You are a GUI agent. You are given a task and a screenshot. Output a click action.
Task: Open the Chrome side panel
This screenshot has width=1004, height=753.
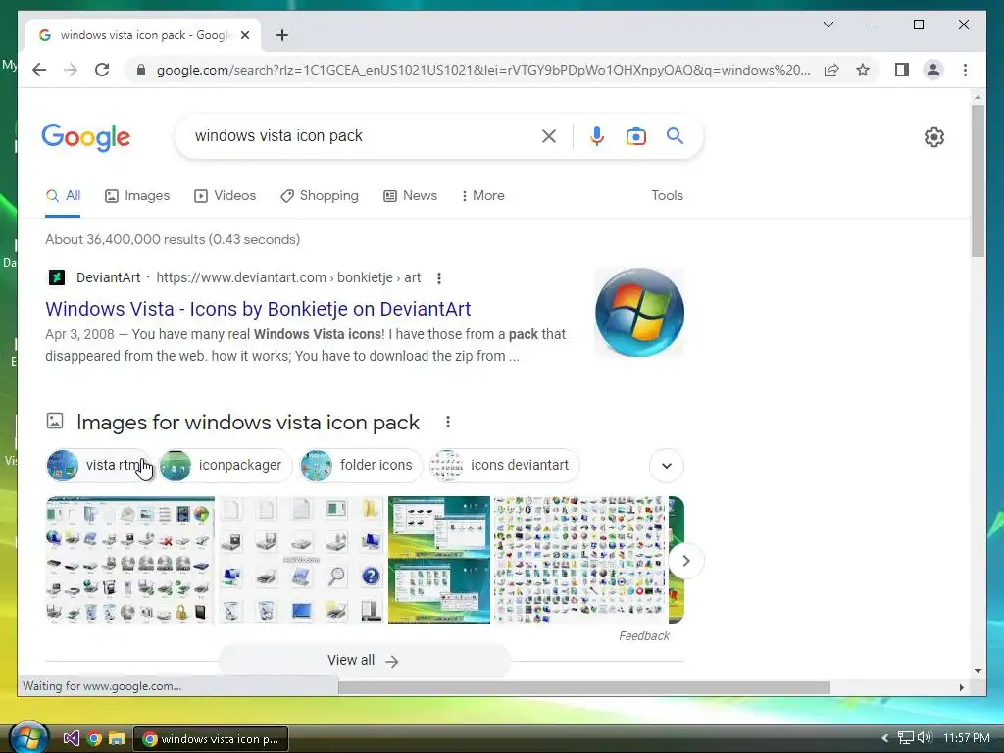tap(902, 70)
